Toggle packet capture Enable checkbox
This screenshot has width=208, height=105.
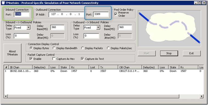31,59
